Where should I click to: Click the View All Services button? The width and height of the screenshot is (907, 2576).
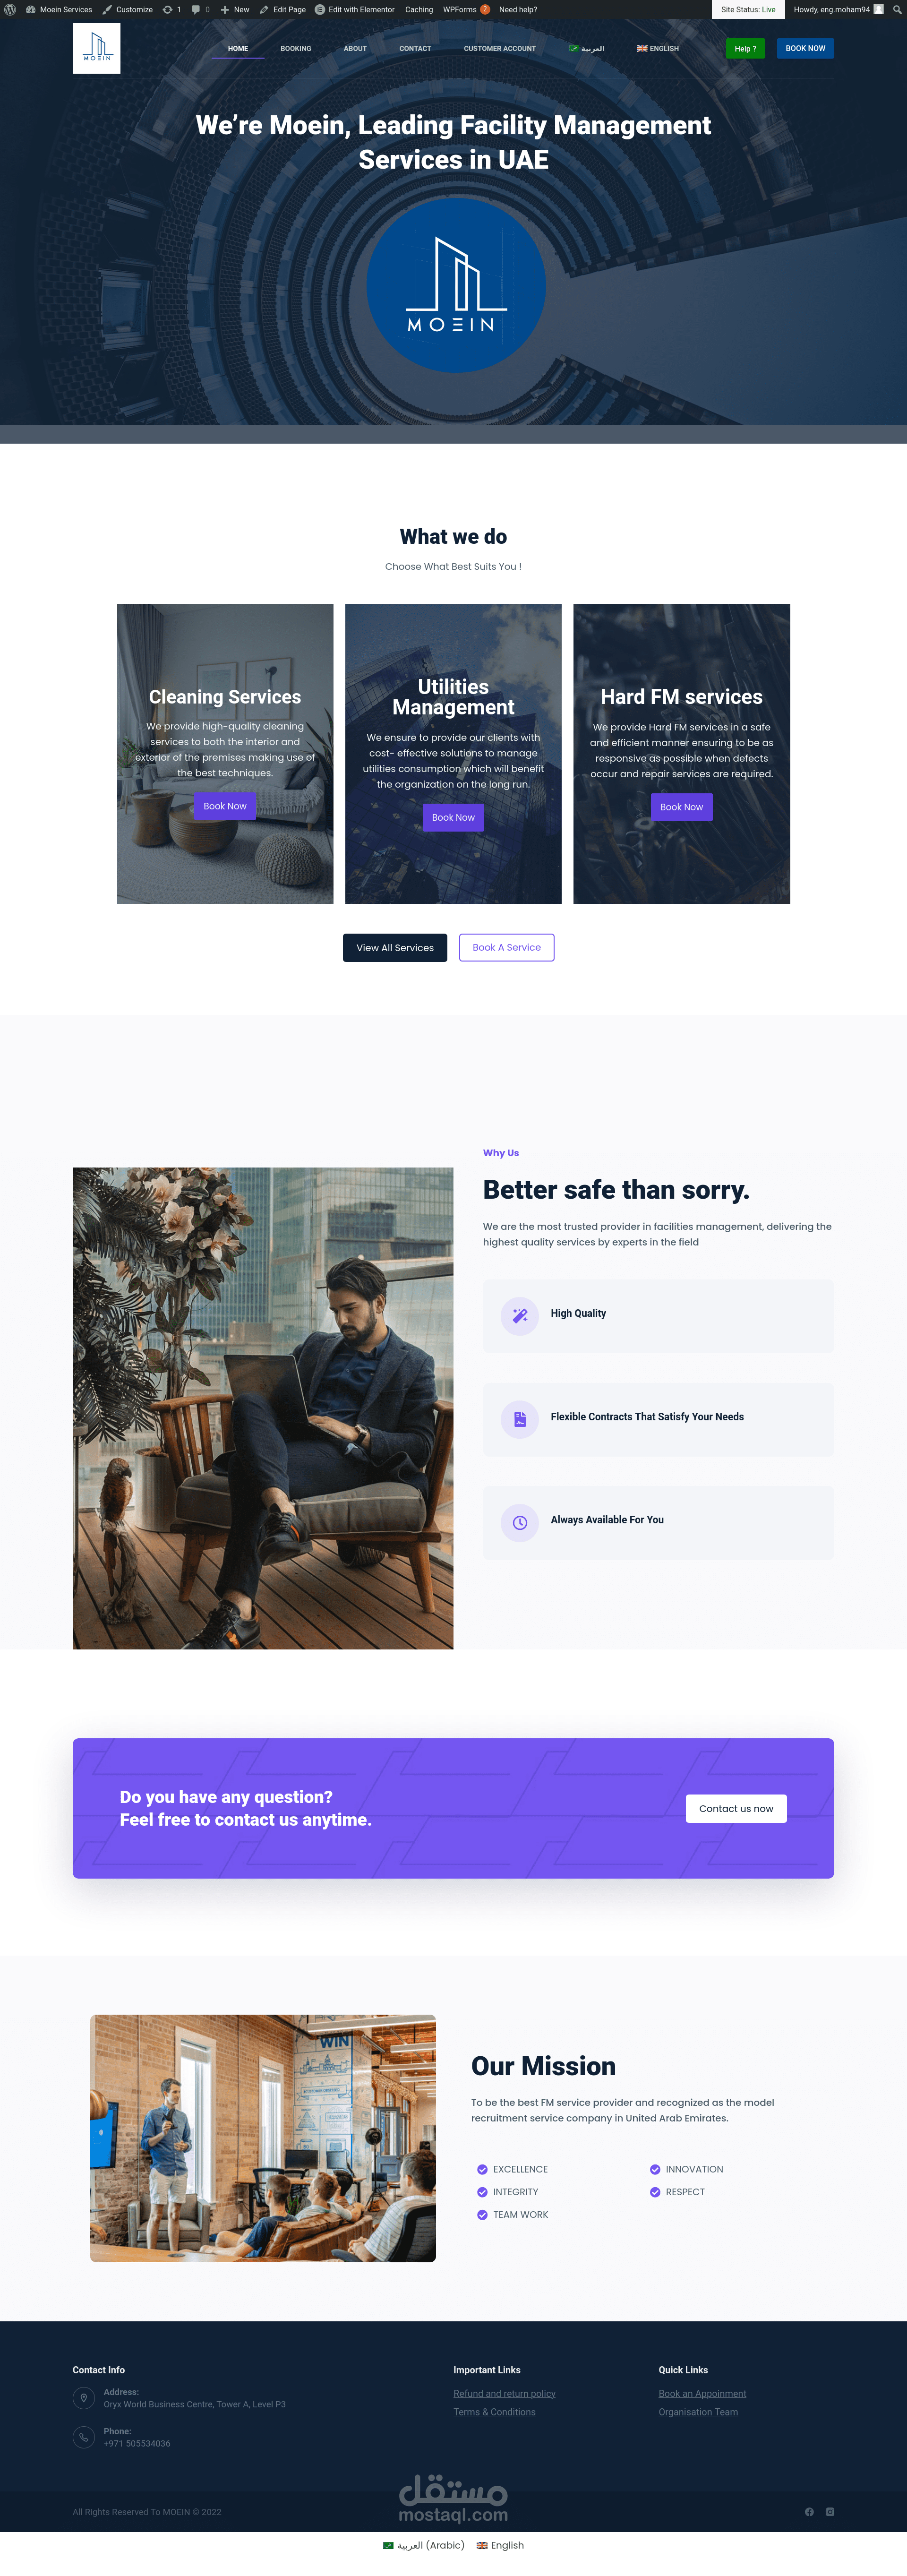(395, 947)
